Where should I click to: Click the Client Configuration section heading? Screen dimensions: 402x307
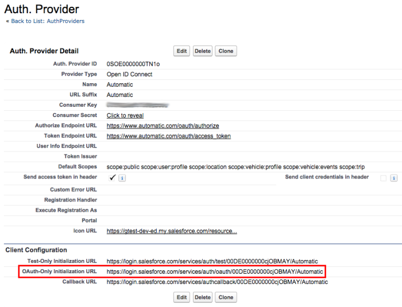[36, 250]
